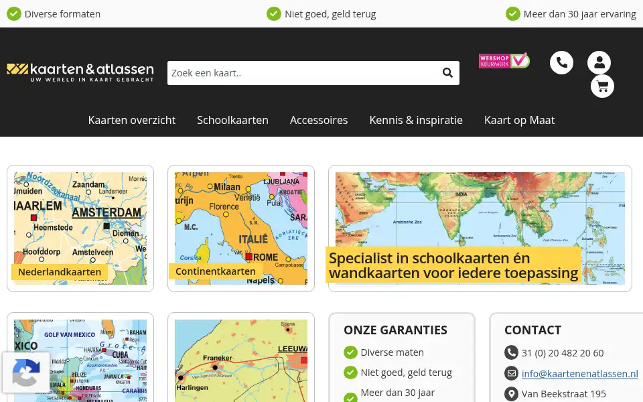Click Diverse maten guarantee text
643x402 pixels.
[392, 352]
